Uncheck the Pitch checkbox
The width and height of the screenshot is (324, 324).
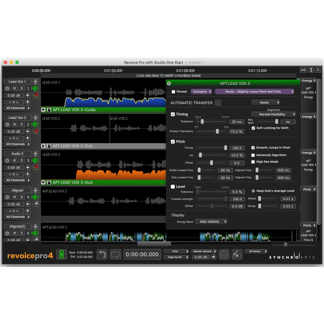173,142
